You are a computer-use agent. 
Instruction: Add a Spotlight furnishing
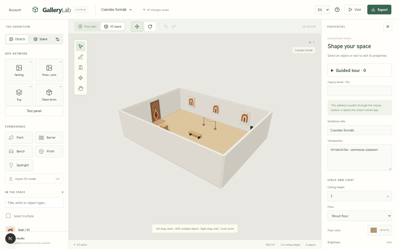click(x=19, y=165)
